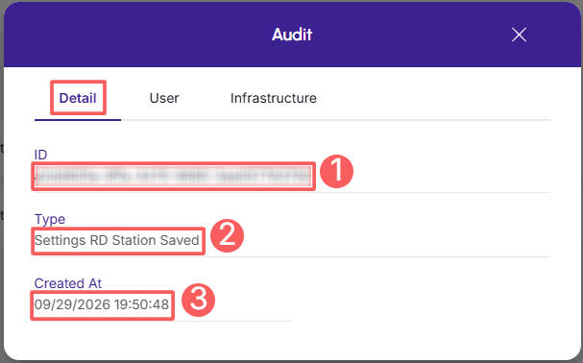583x363 pixels.
Task: Click the 'Type' field label
Action: tap(50, 220)
